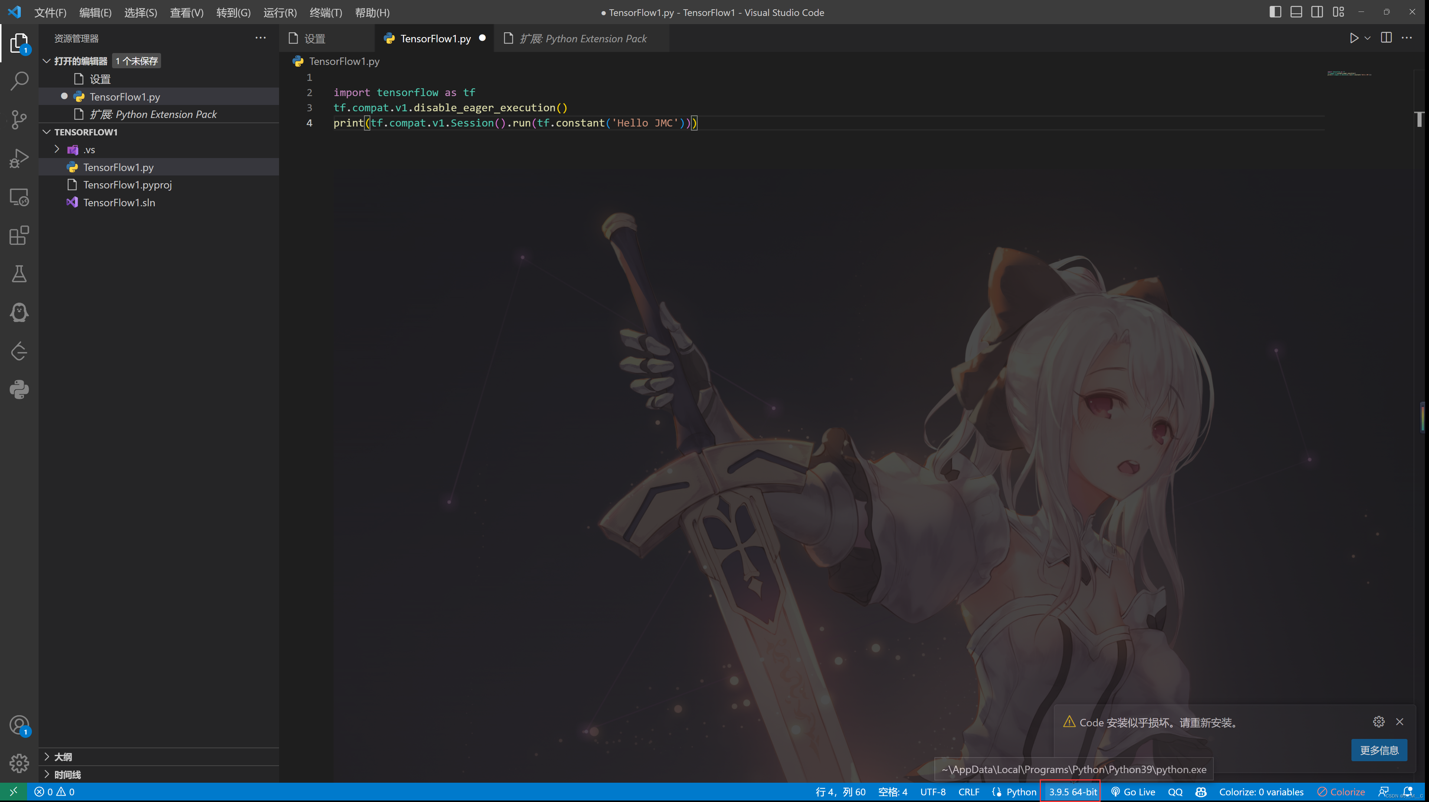Image resolution: width=1429 pixels, height=802 pixels.
Task: Open Run and Debug view
Action: point(19,158)
